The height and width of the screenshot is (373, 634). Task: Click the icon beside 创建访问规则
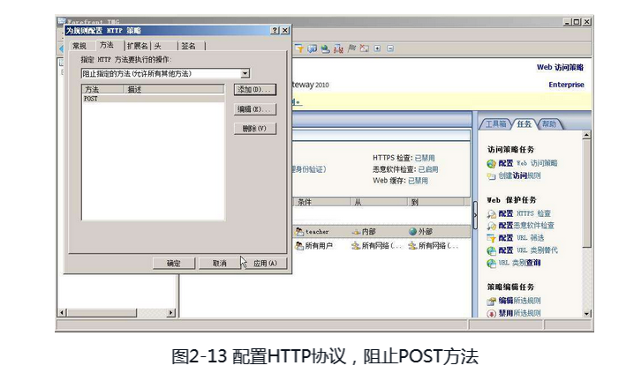(x=491, y=176)
